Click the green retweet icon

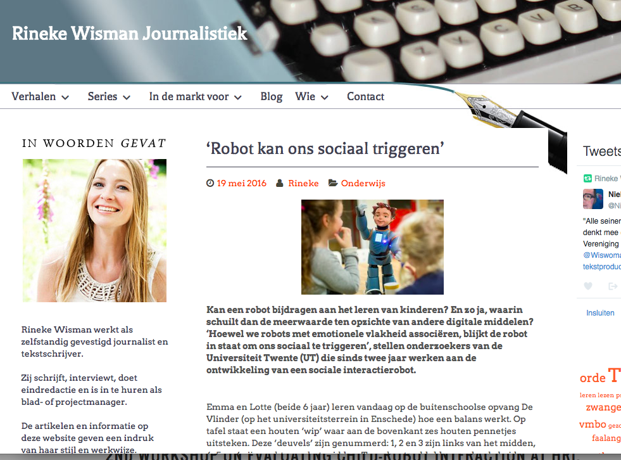(587, 179)
